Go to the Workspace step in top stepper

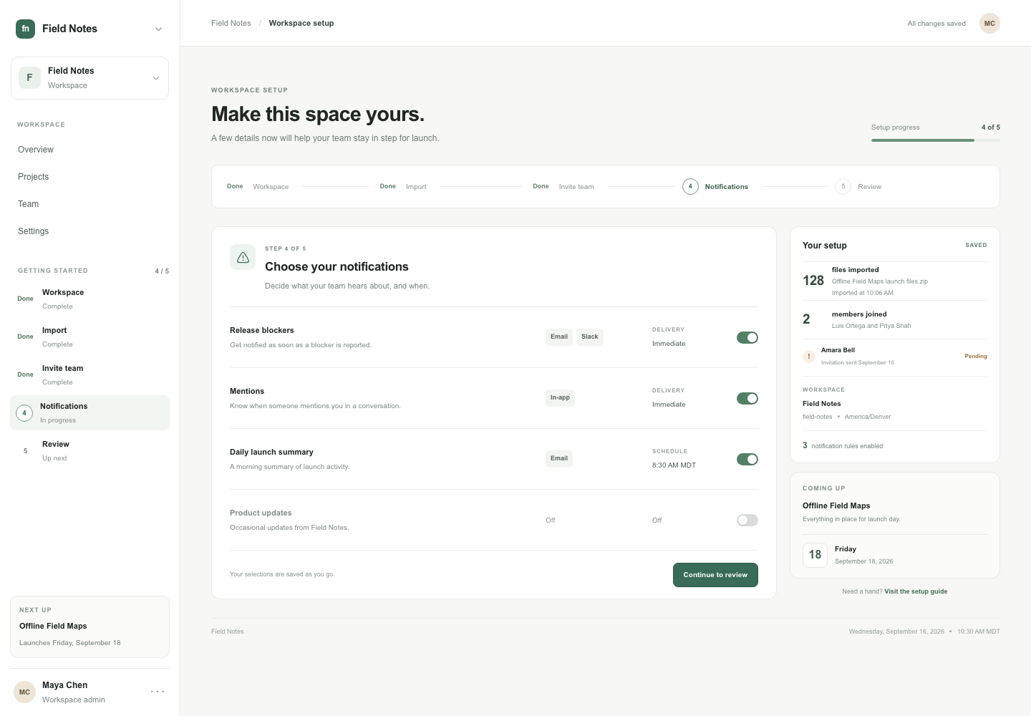click(258, 187)
